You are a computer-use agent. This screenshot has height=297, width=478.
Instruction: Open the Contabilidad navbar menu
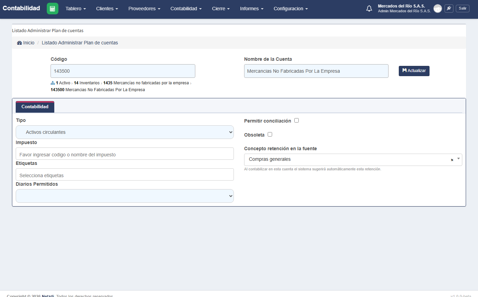pos(186,9)
